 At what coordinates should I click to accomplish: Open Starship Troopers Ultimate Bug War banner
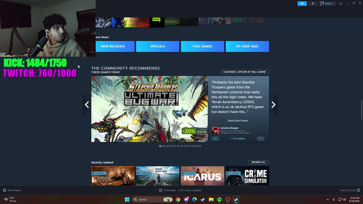149,109
